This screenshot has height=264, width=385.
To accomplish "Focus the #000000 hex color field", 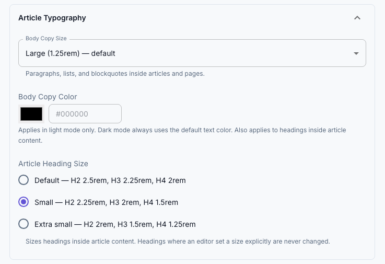I will tap(85, 114).
